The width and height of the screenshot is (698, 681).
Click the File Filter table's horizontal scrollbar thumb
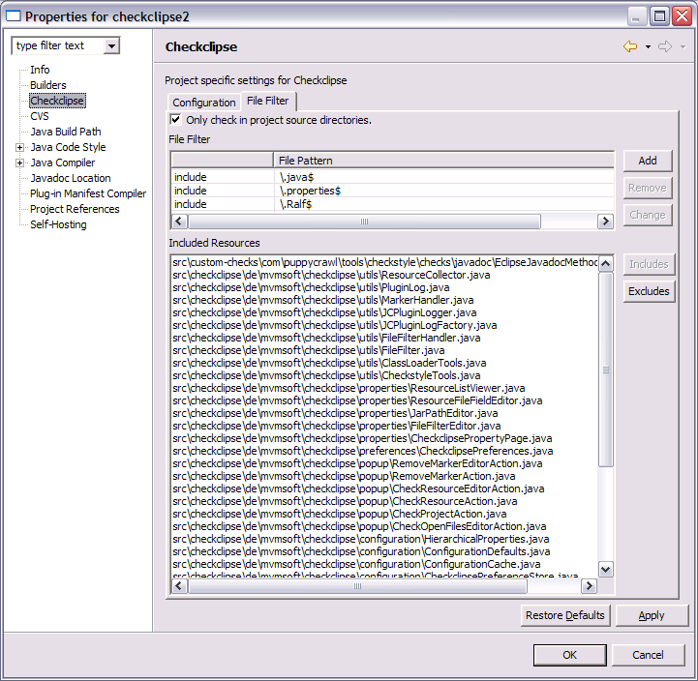tap(364, 222)
